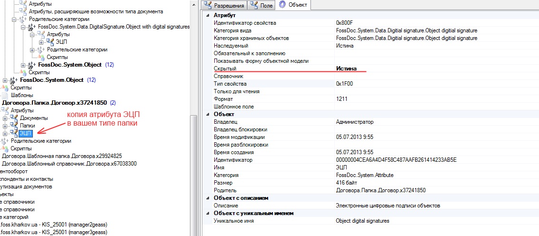
Task: Click the Имя value ЭЦП
Action: (x=341, y=167)
